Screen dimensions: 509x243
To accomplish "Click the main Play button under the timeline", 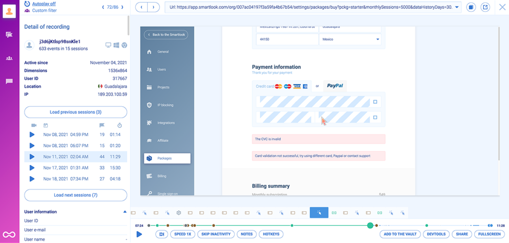I will tap(139, 234).
